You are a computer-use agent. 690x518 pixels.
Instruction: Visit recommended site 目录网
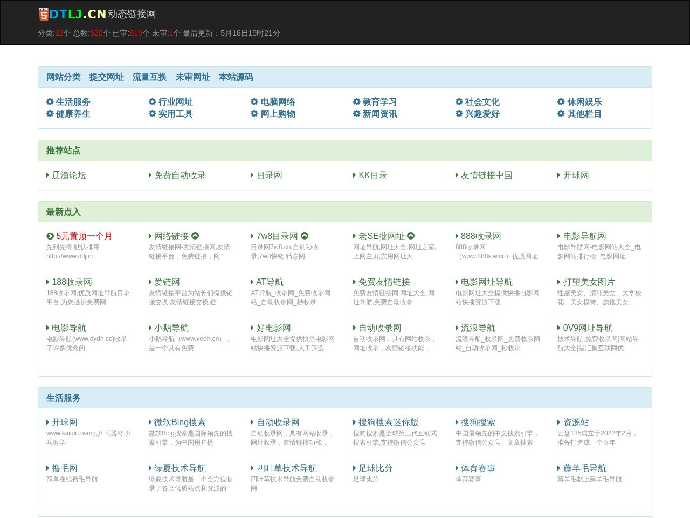point(270,175)
